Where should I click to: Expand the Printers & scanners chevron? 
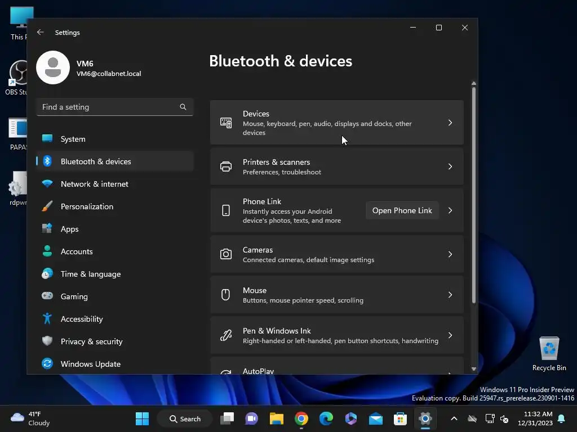tap(450, 166)
